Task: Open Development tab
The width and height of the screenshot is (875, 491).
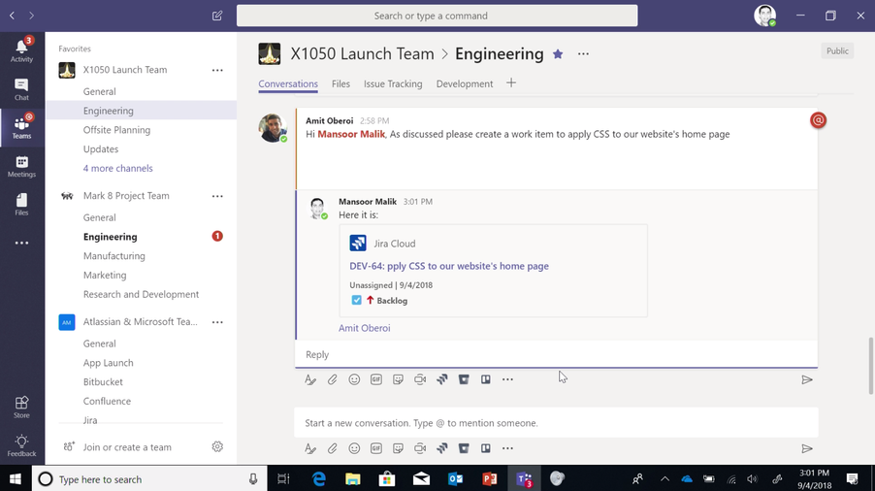Action: point(465,83)
